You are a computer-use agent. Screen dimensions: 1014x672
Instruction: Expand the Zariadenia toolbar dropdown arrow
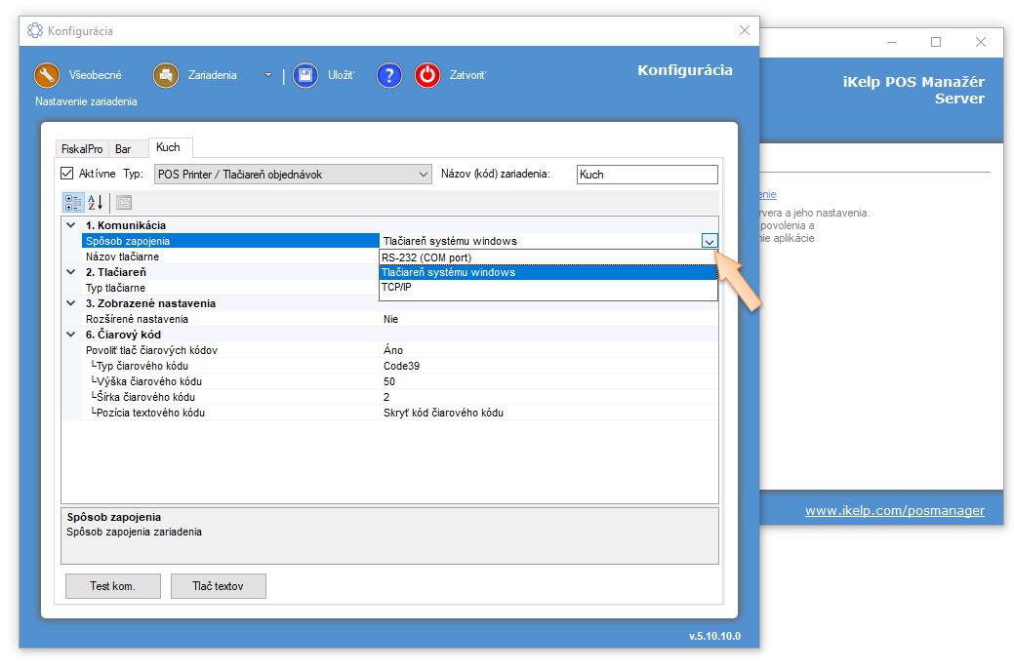pyautogui.click(x=268, y=75)
